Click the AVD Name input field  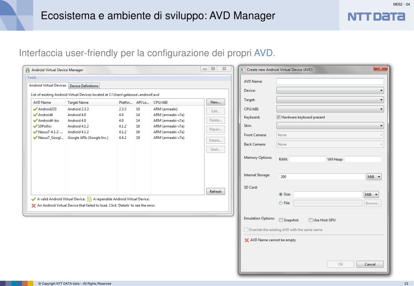(330, 82)
